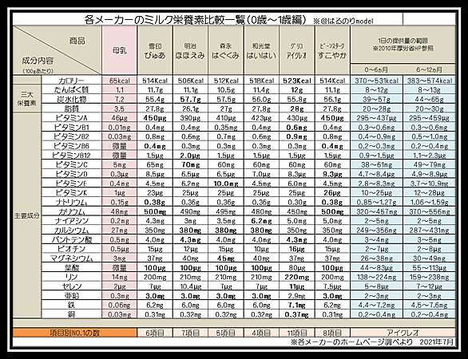Click the ※@はるのりmodel credit text
468x359 pixels.
click(343, 21)
